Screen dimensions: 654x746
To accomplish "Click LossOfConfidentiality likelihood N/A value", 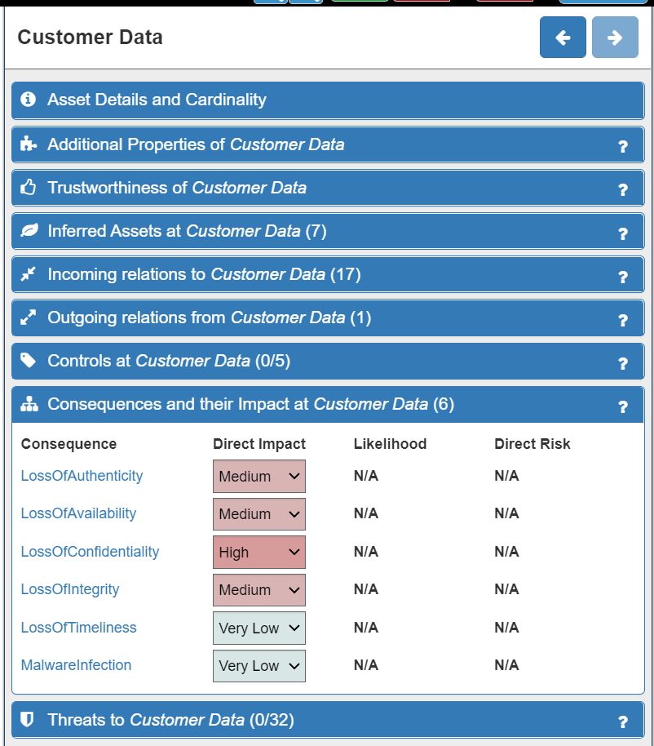I will point(366,552).
